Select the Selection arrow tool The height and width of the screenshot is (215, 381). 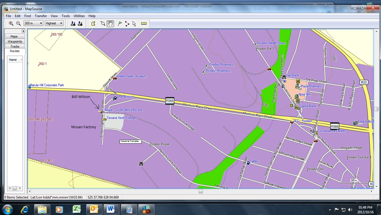tap(134, 24)
